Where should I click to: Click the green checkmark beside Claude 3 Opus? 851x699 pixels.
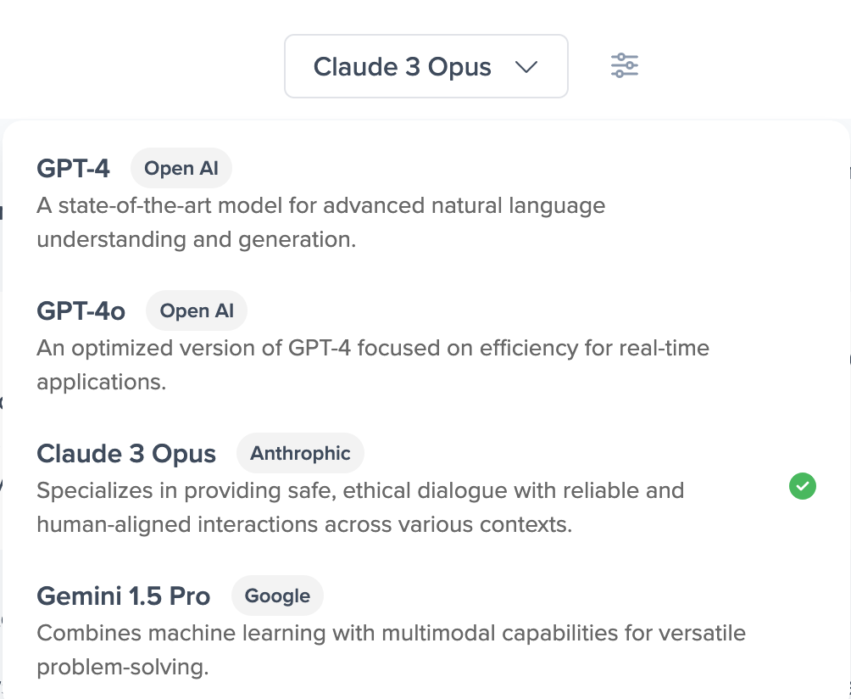pyautogui.click(x=802, y=487)
